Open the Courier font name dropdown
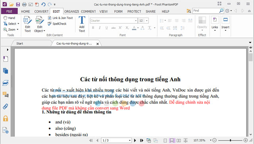 (x=136, y=21)
